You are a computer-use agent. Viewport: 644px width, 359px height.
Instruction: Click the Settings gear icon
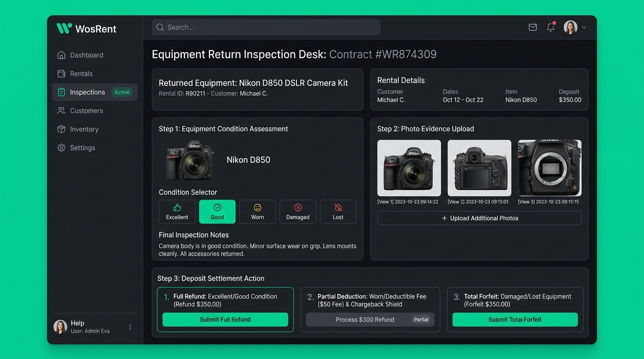pos(61,148)
